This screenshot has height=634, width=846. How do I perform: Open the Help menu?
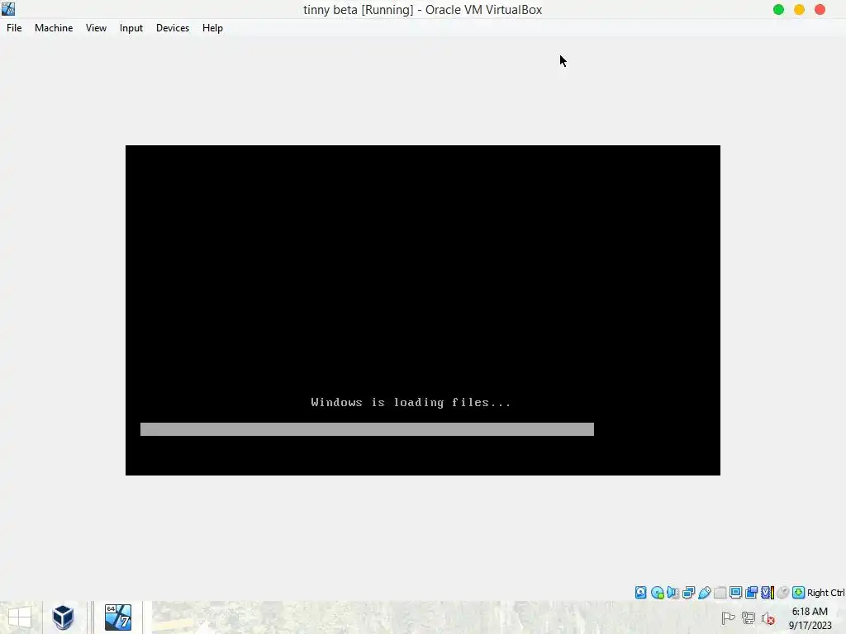click(212, 28)
